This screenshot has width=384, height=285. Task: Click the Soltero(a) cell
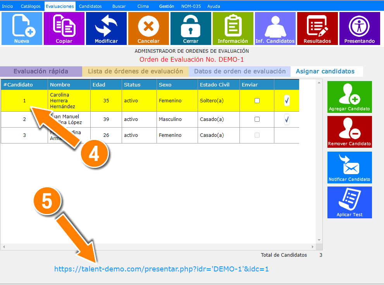coord(219,101)
